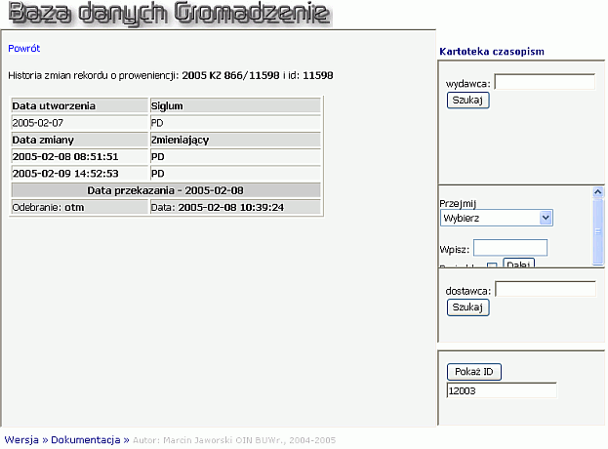Click Szukaj button under dostawca
This screenshot has width=608, height=449.
click(x=467, y=307)
